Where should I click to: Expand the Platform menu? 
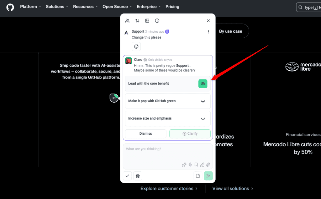[30, 7]
